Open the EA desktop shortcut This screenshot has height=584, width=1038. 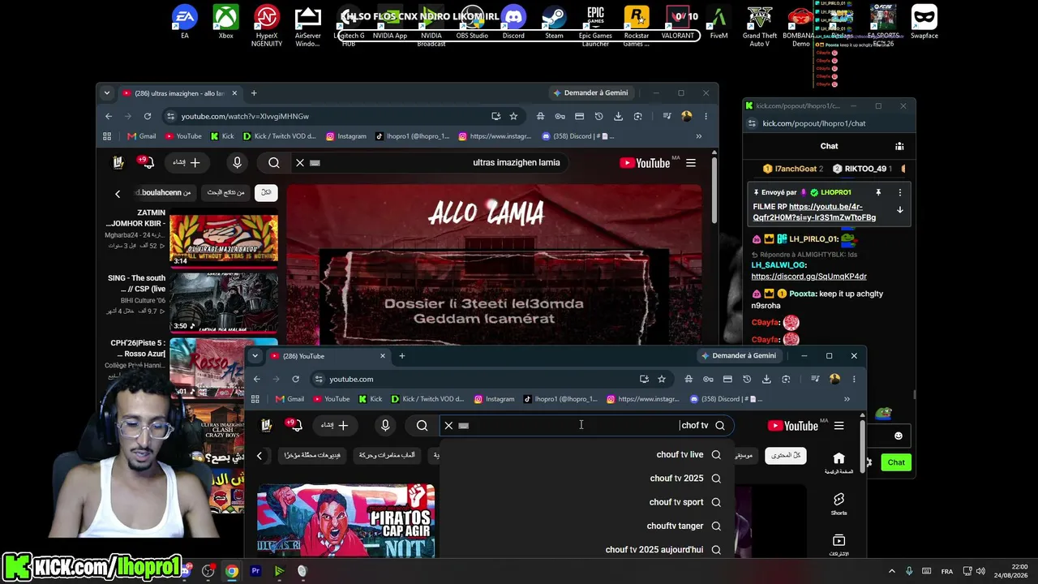[x=185, y=23]
